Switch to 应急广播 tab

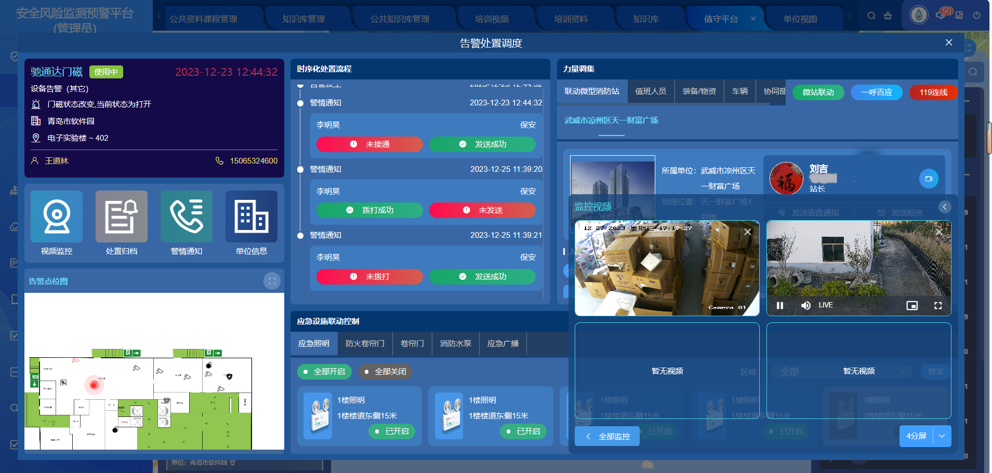(x=503, y=344)
